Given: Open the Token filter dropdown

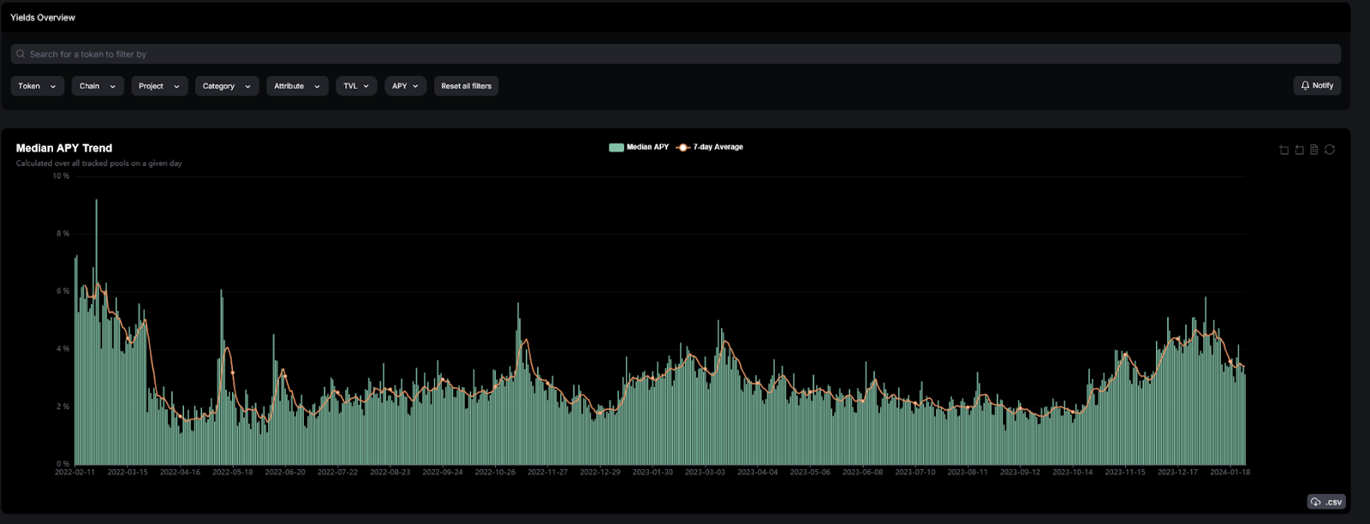Looking at the screenshot, I should tap(38, 86).
